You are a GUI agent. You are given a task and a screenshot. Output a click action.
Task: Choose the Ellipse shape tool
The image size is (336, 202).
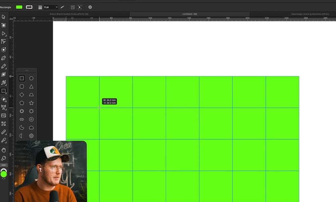click(31, 78)
